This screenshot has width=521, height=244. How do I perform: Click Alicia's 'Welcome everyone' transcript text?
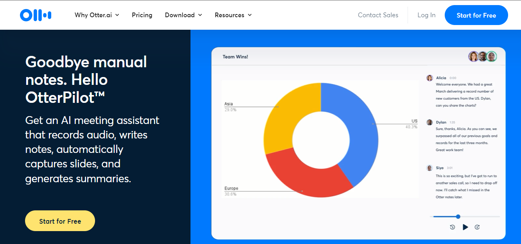coord(464,95)
